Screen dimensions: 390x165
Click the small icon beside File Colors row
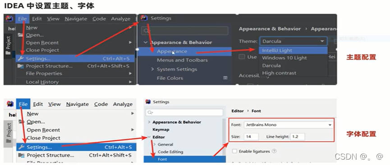pos(225,78)
